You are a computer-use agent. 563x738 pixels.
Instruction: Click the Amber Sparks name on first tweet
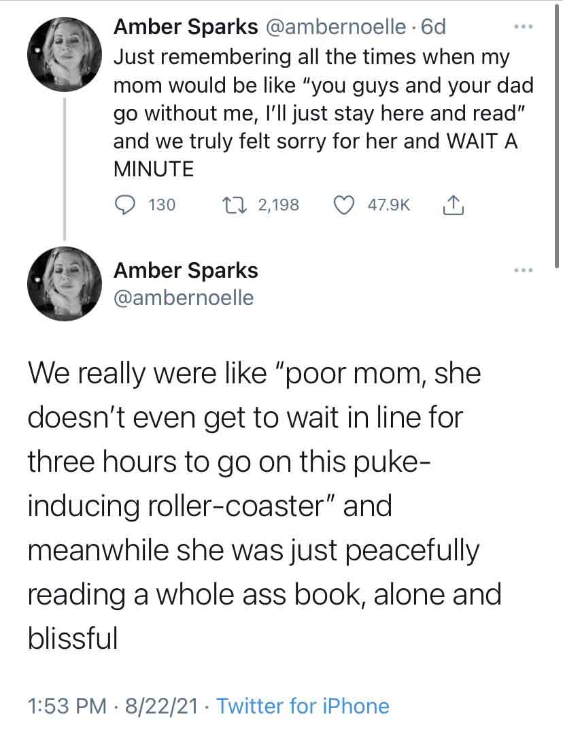(x=186, y=27)
